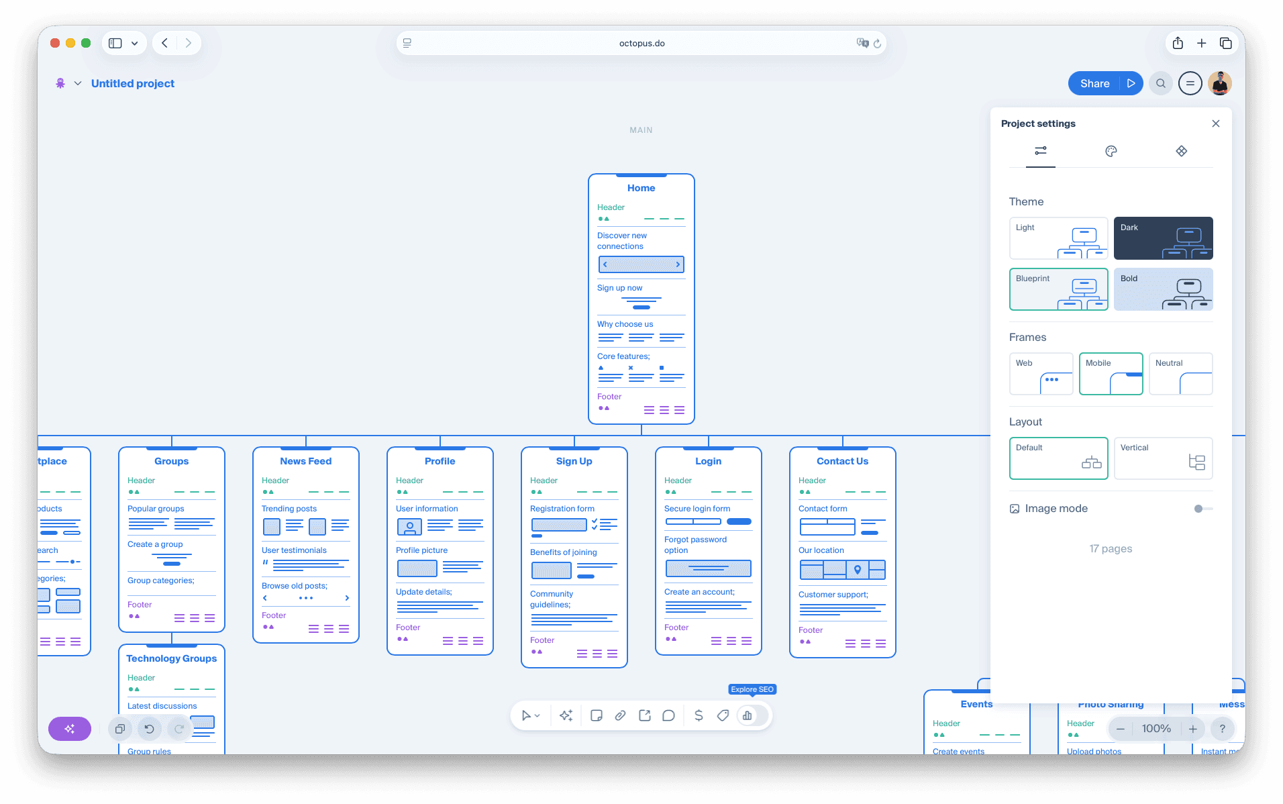Open the Untitled project title
The image size is (1283, 804).
133,83
